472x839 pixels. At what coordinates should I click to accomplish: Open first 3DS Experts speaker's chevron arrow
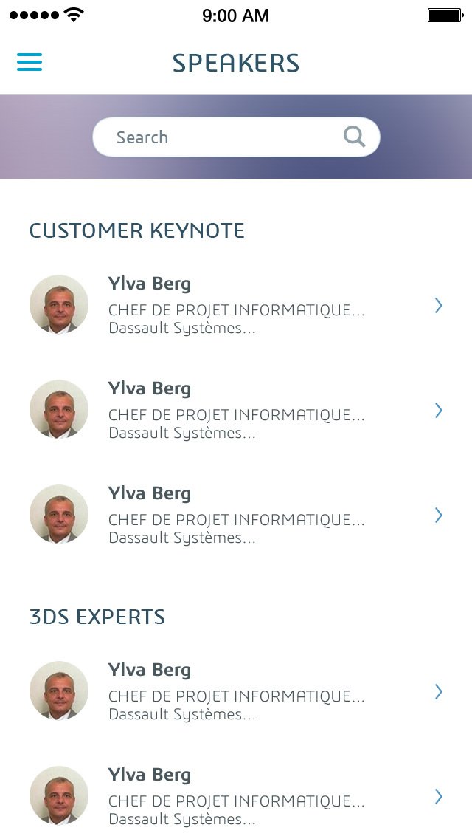click(x=439, y=691)
